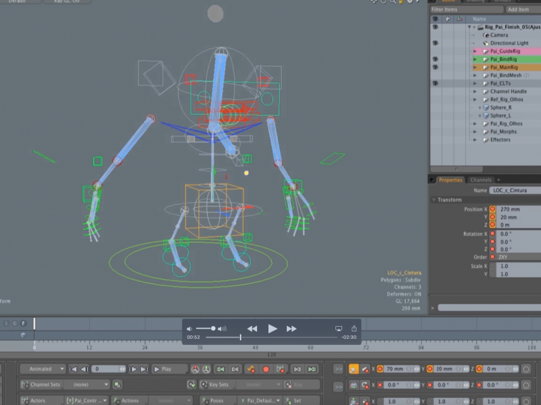Expand the Pai_GuideRig group

474,51
